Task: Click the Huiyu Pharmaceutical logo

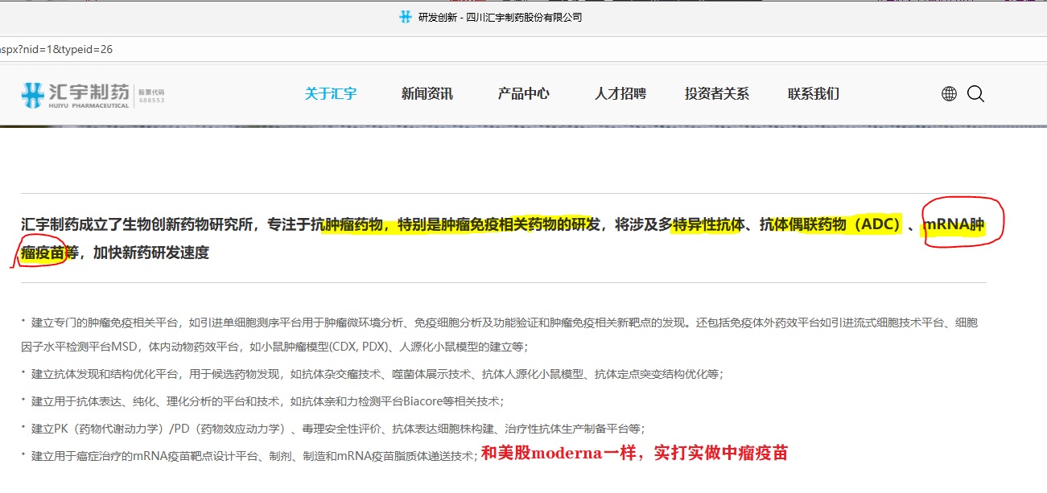Action: pyautogui.click(x=75, y=95)
